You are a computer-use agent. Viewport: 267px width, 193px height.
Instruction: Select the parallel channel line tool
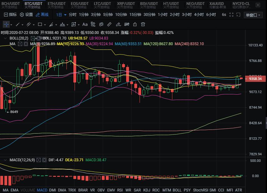click(29, 25)
